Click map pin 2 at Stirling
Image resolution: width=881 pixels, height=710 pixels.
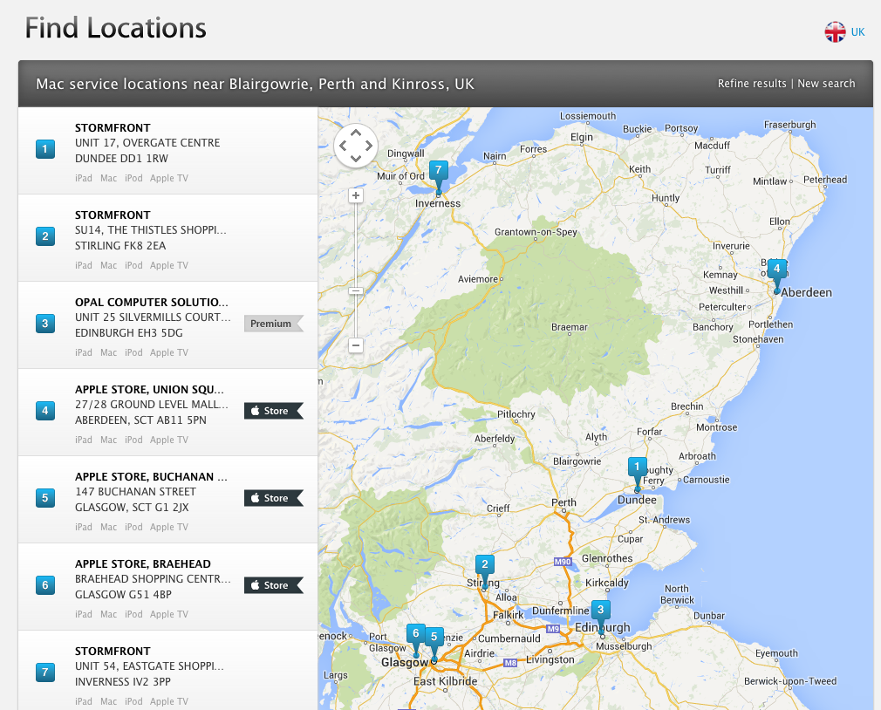[484, 570]
